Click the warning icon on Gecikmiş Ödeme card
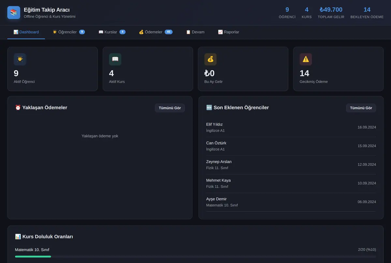The image size is (391, 263). click(x=306, y=59)
